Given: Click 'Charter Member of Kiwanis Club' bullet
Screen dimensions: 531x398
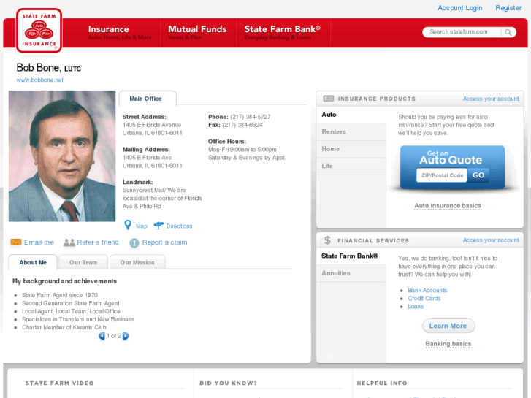Looking at the screenshot, I should click(x=64, y=327).
